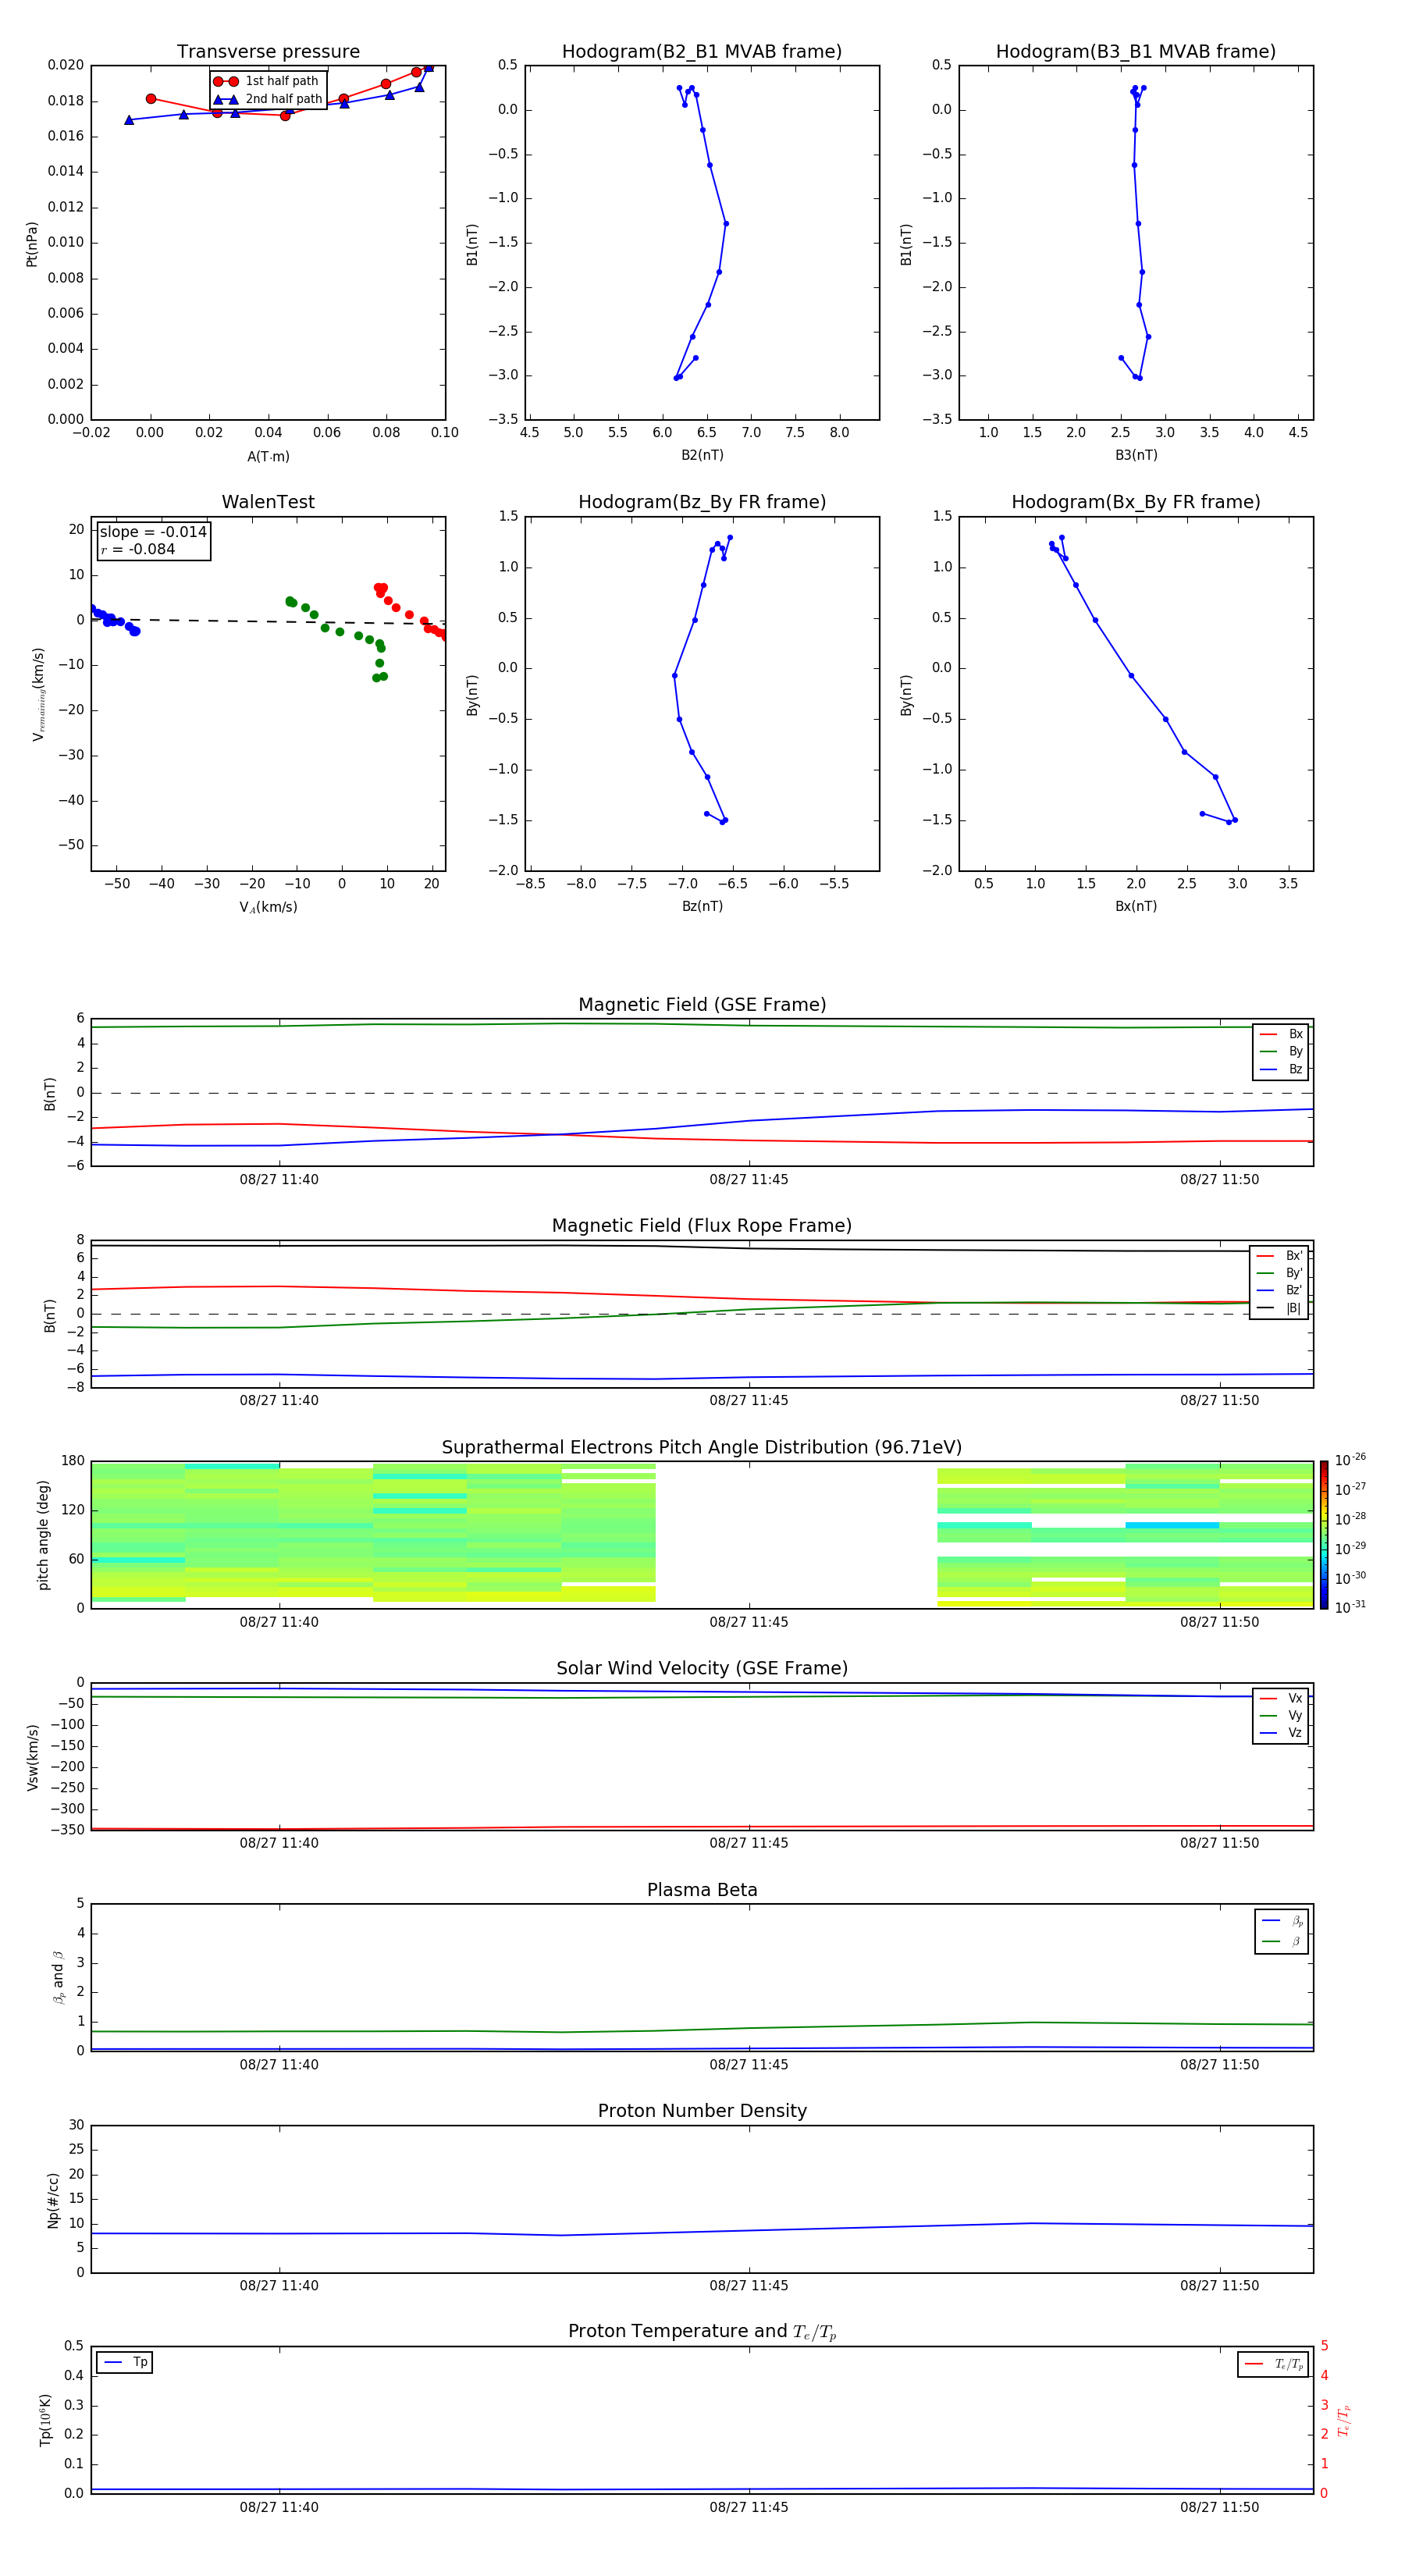Click the 'Hodogram(Bz_By FR frame)' title

click(x=702, y=502)
